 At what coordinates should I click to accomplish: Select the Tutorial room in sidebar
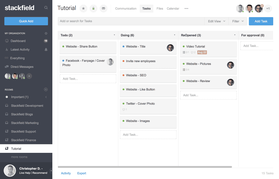click(26, 148)
